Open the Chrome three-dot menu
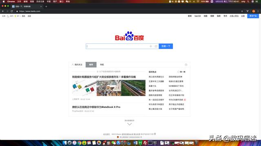Screen dimensions: 261x146 click(x=258, y=11)
